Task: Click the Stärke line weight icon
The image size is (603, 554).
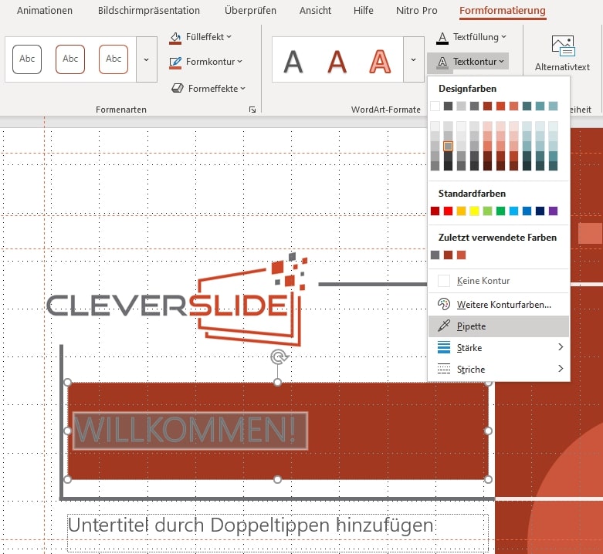Action: click(444, 348)
